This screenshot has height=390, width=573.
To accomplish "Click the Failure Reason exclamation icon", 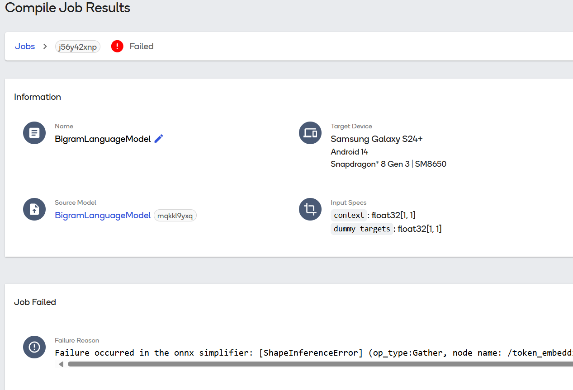I will tap(34, 347).
